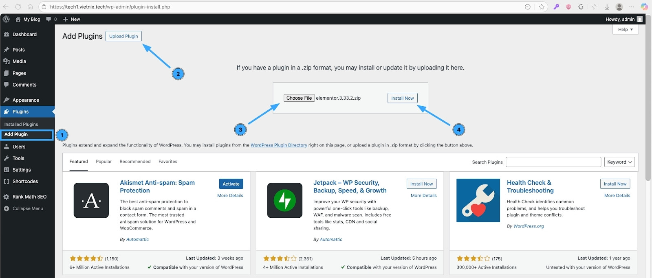Click the Akismet plugin icon
This screenshot has height=278, width=652.
pyautogui.click(x=91, y=200)
